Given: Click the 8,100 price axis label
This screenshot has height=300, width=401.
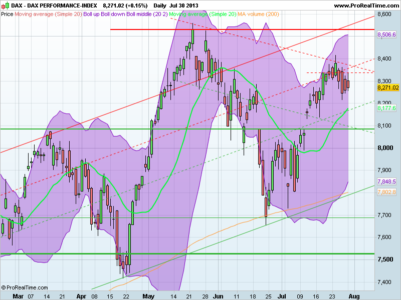Looking at the screenshot, I should [x=384, y=125].
